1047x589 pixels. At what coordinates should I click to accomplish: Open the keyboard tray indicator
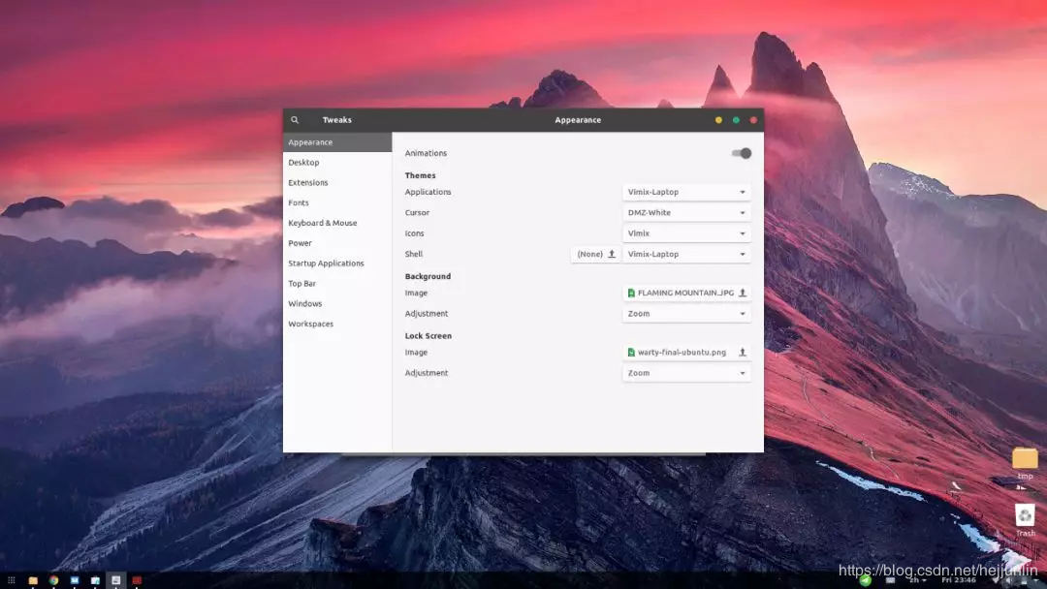(x=890, y=580)
